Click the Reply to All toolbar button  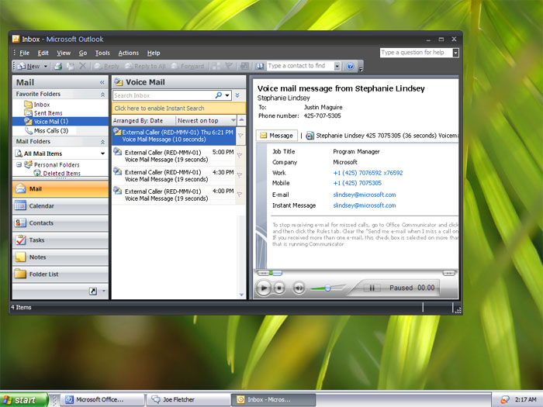(146, 66)
